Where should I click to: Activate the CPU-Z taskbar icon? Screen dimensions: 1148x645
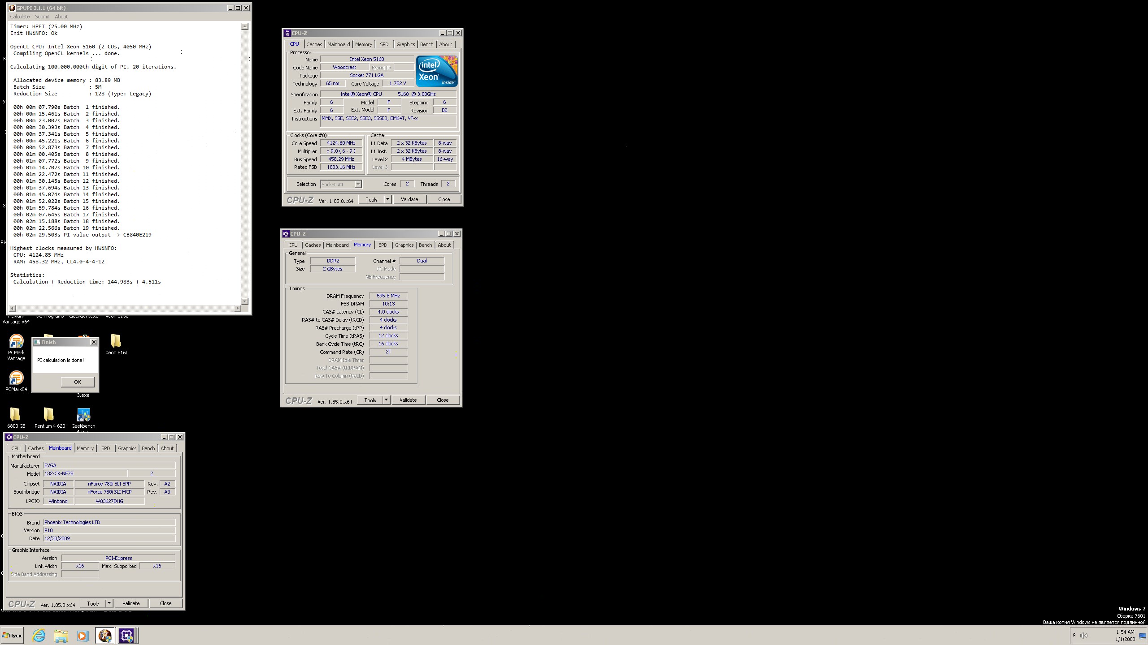(x=126, y=635)
